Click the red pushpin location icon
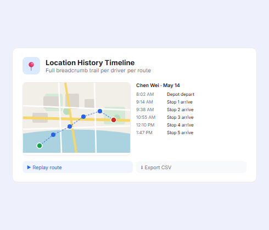Viewport: 269px width, 230px height. [31, 66]
